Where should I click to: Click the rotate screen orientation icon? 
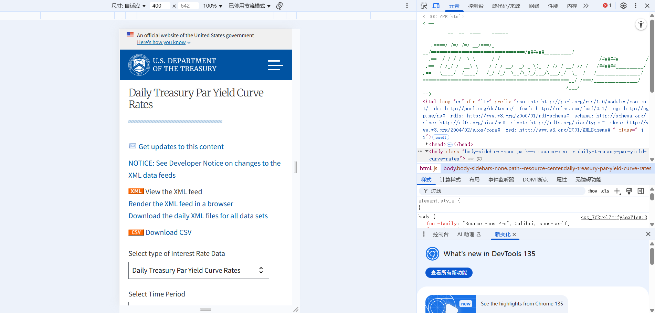pyautogui.click(x=279, y=6)
